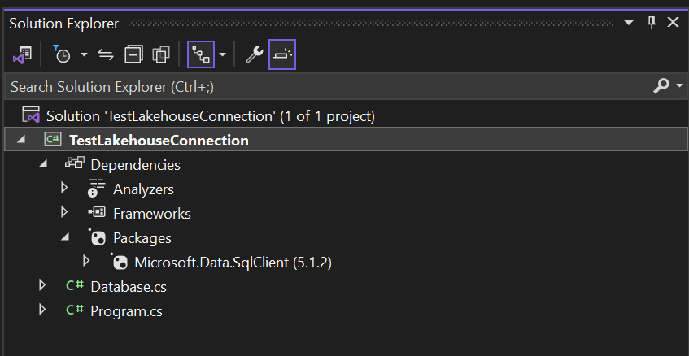This screenshot has height=356, width=689.
Task: Click Sync with Active Document arrows
Action: pyautogui.click(x=106, y=55)
